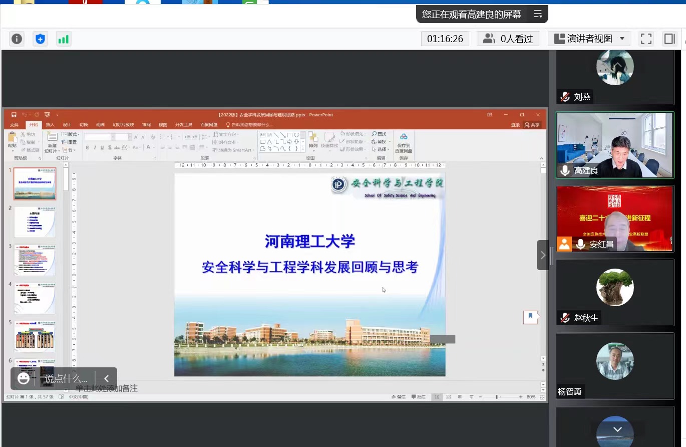Image resolution: width=686 pixels, height=447 pixels.
Task: Click PowerPoint zoom slider in status bar
Action: tap(497, 397)
